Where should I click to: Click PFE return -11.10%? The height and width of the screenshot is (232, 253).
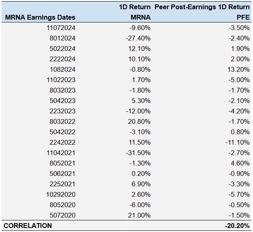[x=237, y=142]
